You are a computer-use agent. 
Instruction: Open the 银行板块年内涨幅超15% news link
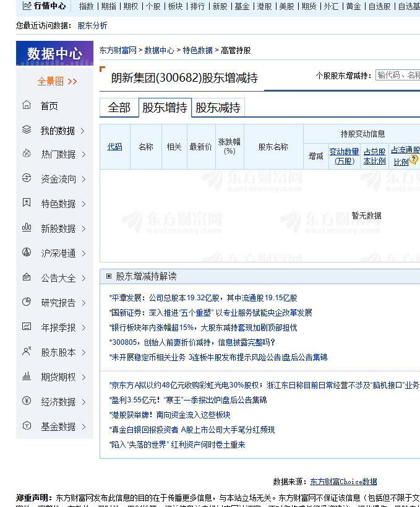click(x=204, y=327)
